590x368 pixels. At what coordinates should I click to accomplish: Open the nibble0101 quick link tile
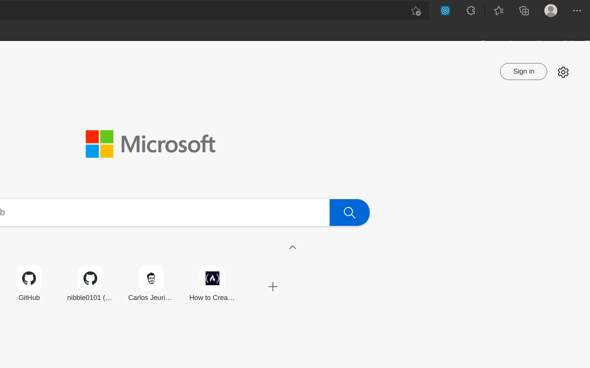coord(90,284)
